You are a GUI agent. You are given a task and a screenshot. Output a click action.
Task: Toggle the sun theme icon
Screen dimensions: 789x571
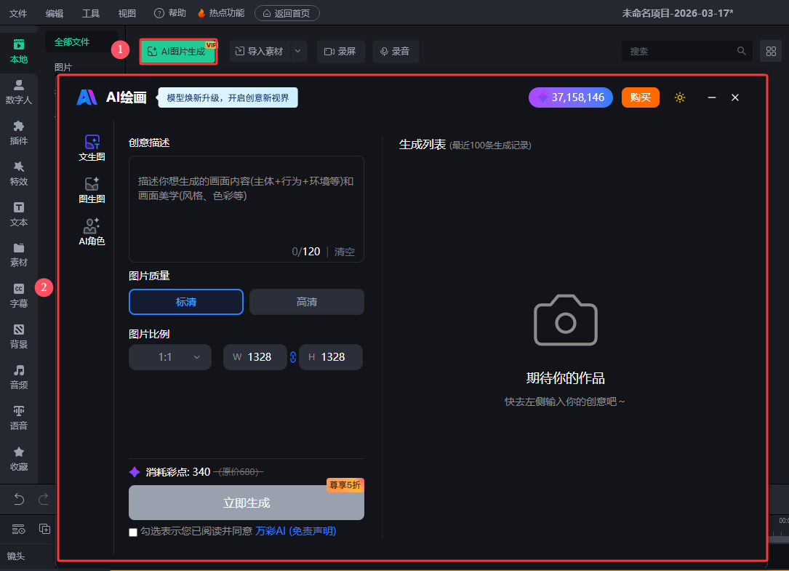click(680, 97)
